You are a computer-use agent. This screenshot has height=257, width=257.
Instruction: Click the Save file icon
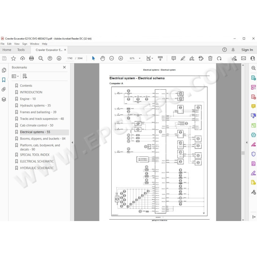pyautogui.click(x=4, y=58)
